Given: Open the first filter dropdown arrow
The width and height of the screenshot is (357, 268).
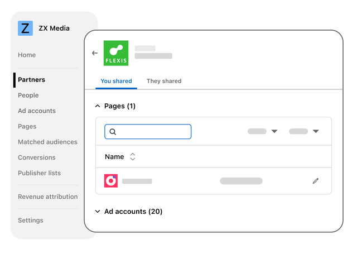Looking at the screenshot, I should (274, 131).
